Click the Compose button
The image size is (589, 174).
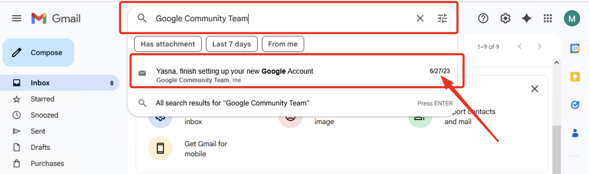(x=38, y=53)
